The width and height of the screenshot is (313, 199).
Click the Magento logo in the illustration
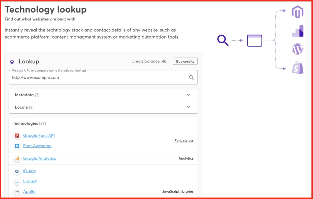298,12
